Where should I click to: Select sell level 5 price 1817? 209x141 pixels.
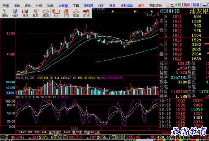pos(177,17)
